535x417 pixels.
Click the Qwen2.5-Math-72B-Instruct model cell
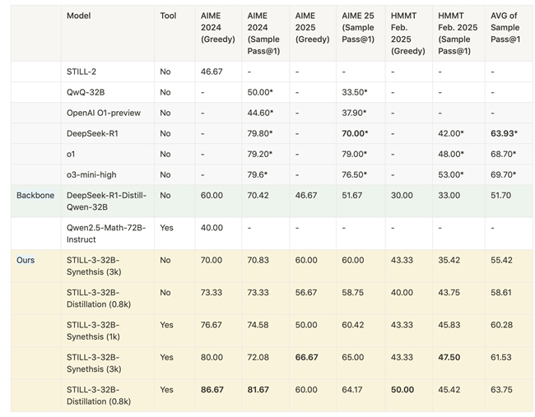click(x=102, y=234)
